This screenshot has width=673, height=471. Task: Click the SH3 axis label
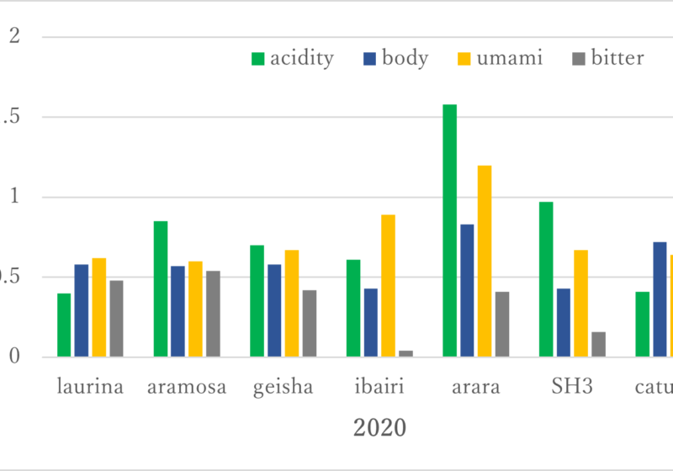tap(571, 388)
